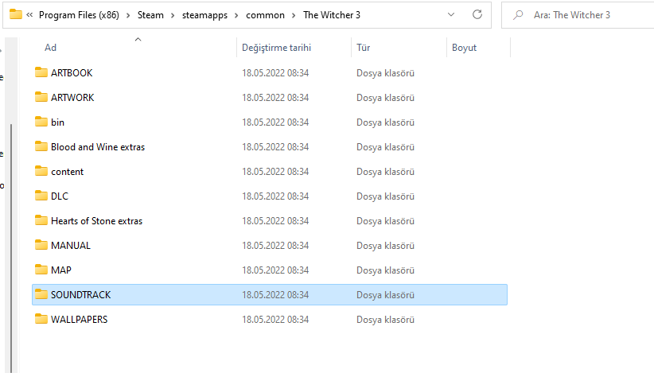Select the WALLPAPERS folder name

pos(80,319)
